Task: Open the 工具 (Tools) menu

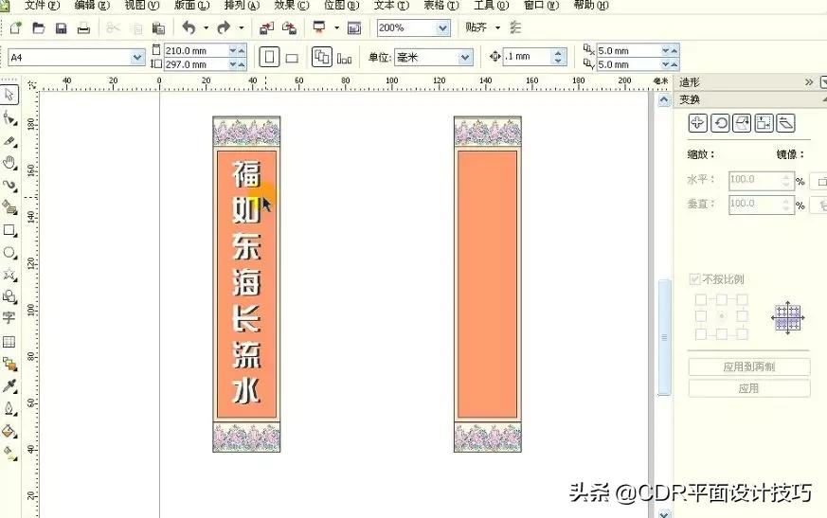Action: [x=491, y=6]
